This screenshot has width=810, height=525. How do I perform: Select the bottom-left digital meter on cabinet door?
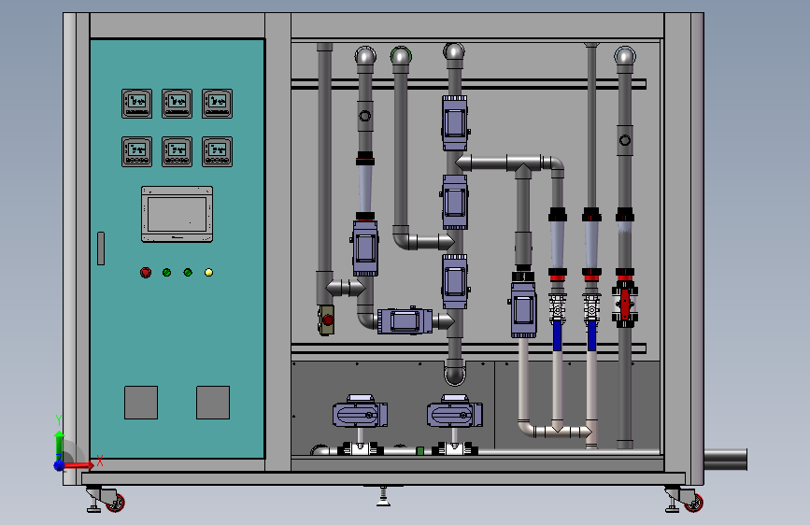pos(137,151)
